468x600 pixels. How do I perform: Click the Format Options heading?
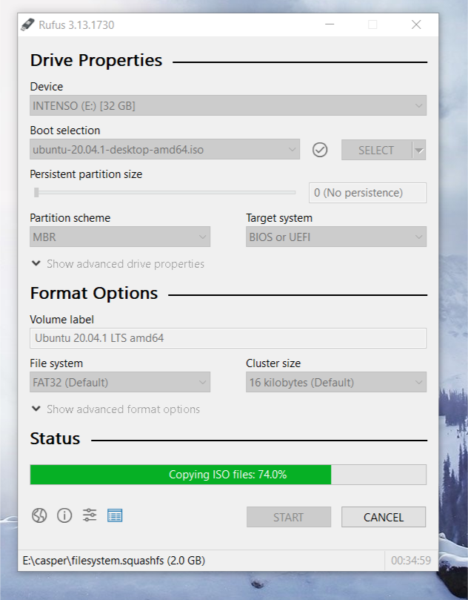pos(94,294)
